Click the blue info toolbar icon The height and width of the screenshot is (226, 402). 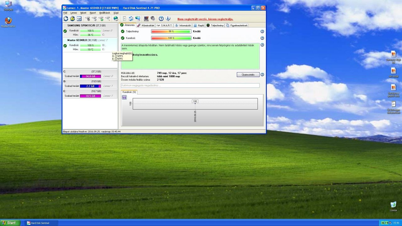168,19
